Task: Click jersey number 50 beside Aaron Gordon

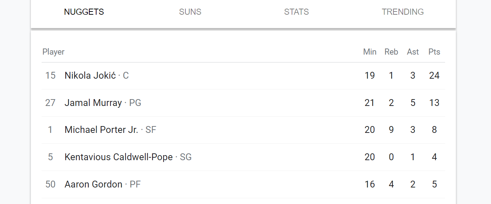Action: point(50,184)
